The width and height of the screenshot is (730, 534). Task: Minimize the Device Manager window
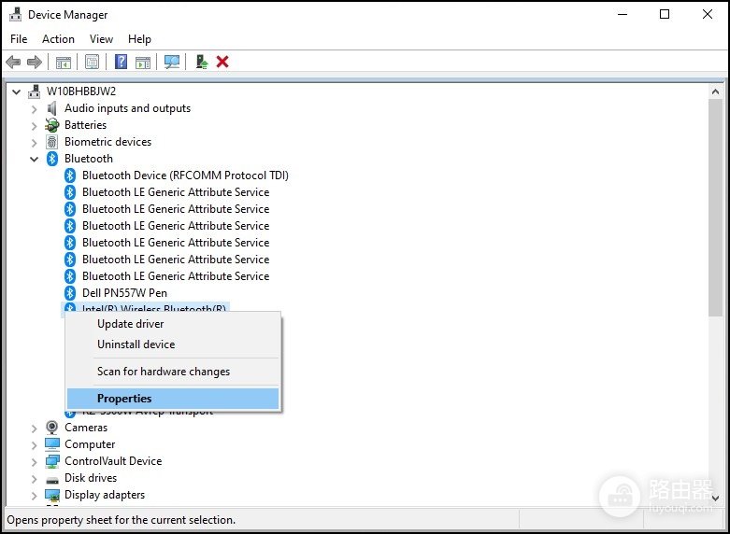click(623, 14)
